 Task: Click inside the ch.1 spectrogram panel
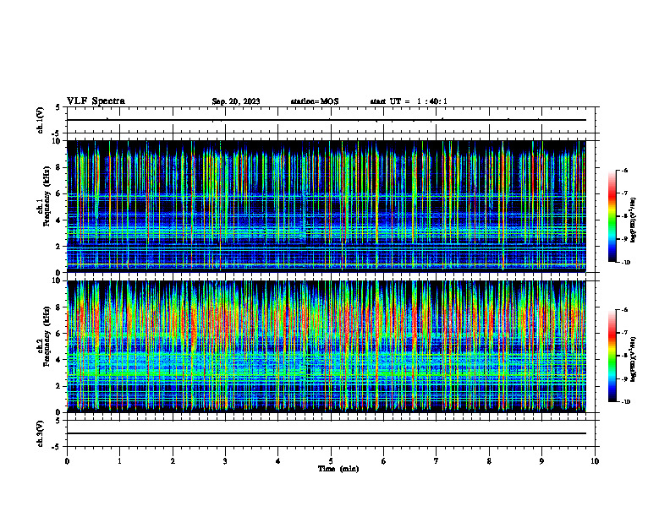[326, 206]
